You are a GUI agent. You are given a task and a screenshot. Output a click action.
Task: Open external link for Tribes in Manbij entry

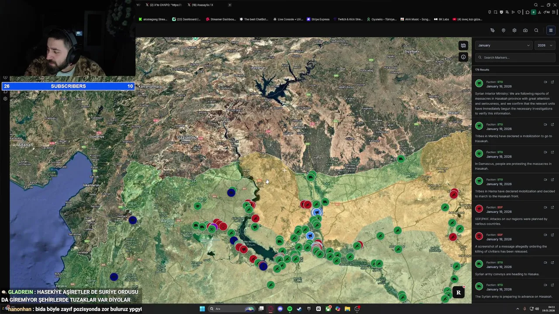pos(552,124)
